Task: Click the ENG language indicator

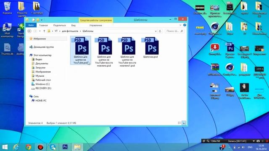Action: pyautogui.click(x=250, y=147)
